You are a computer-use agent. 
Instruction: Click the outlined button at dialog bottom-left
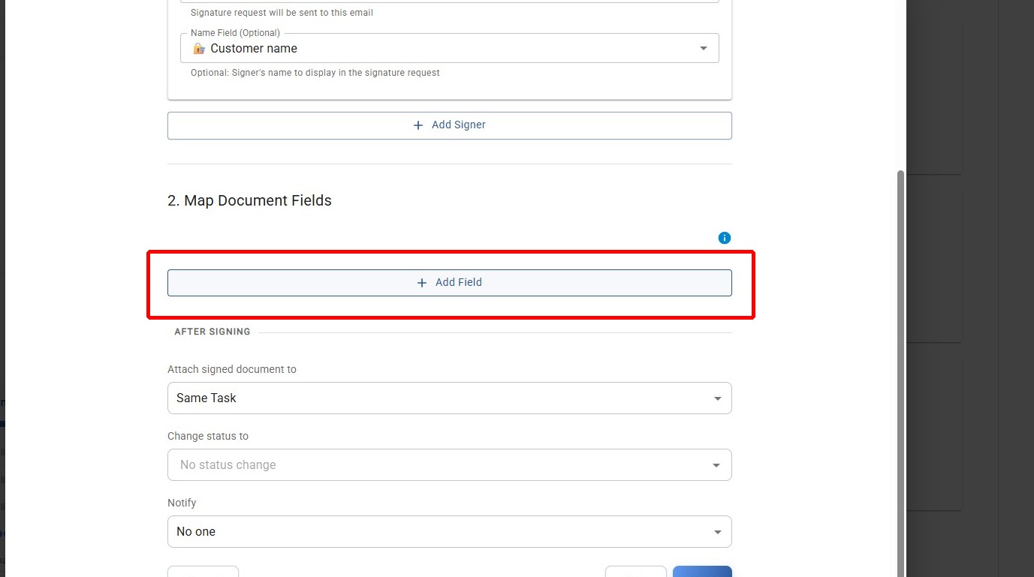tap(203, 572)
